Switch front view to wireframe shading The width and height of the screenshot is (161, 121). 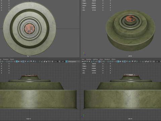coord(14,62)
